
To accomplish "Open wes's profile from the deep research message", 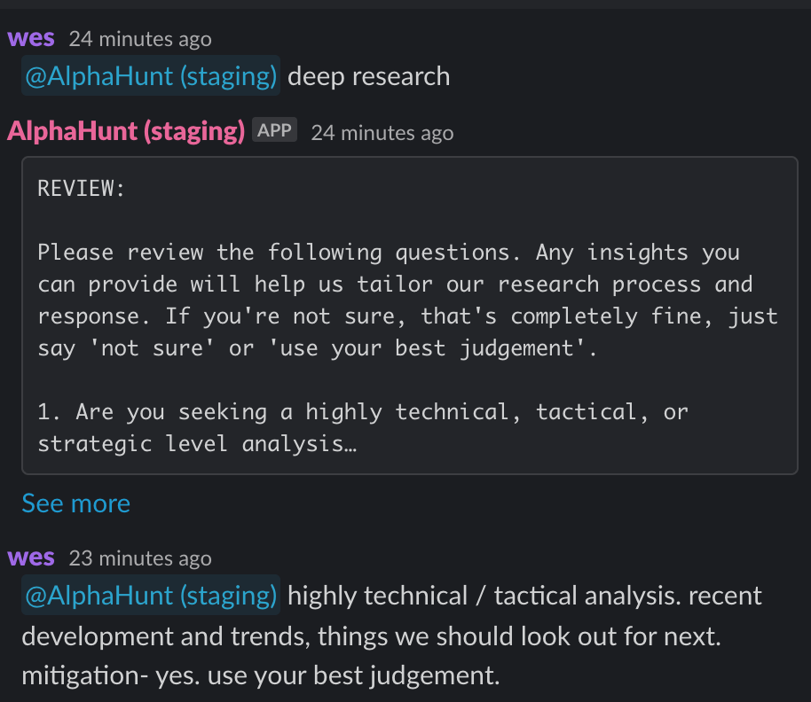I will 31,38.
